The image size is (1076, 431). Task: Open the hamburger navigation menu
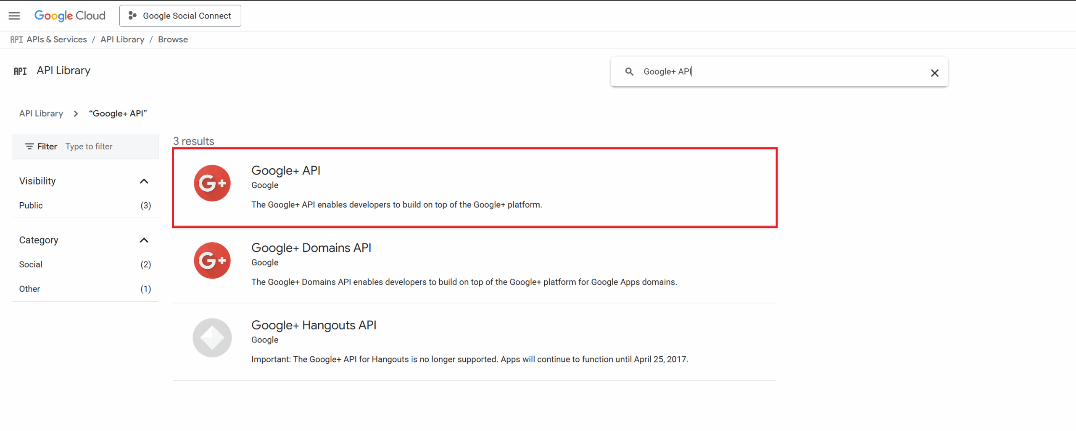click(x=14, y=16)
